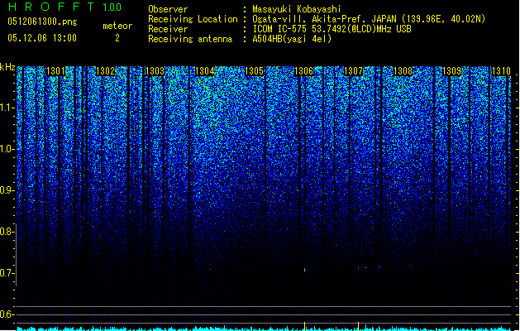
Task: Click the observer name Masayuki Kobayashi
Action: [297, 9]
